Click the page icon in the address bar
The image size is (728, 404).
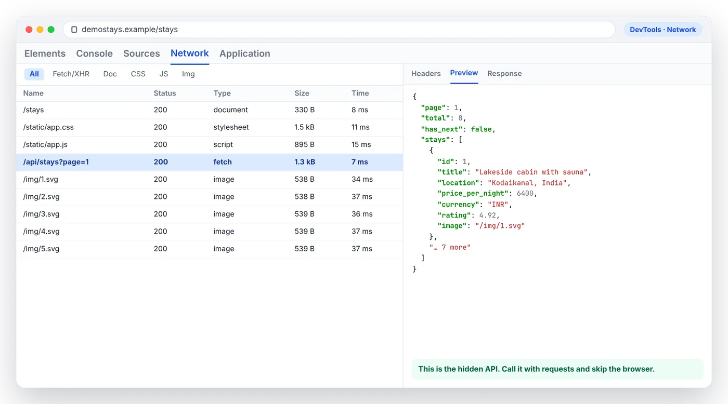[74, 30]
